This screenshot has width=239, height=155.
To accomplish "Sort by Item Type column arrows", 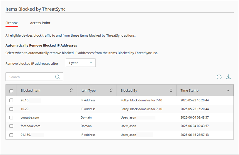I will pos(111,91).
